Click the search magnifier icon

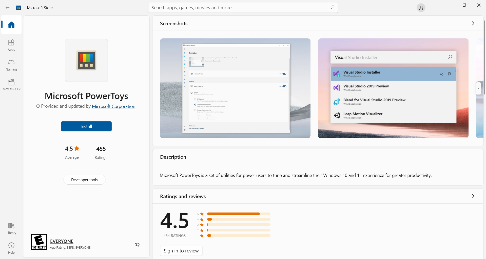(x=332, y=8)
